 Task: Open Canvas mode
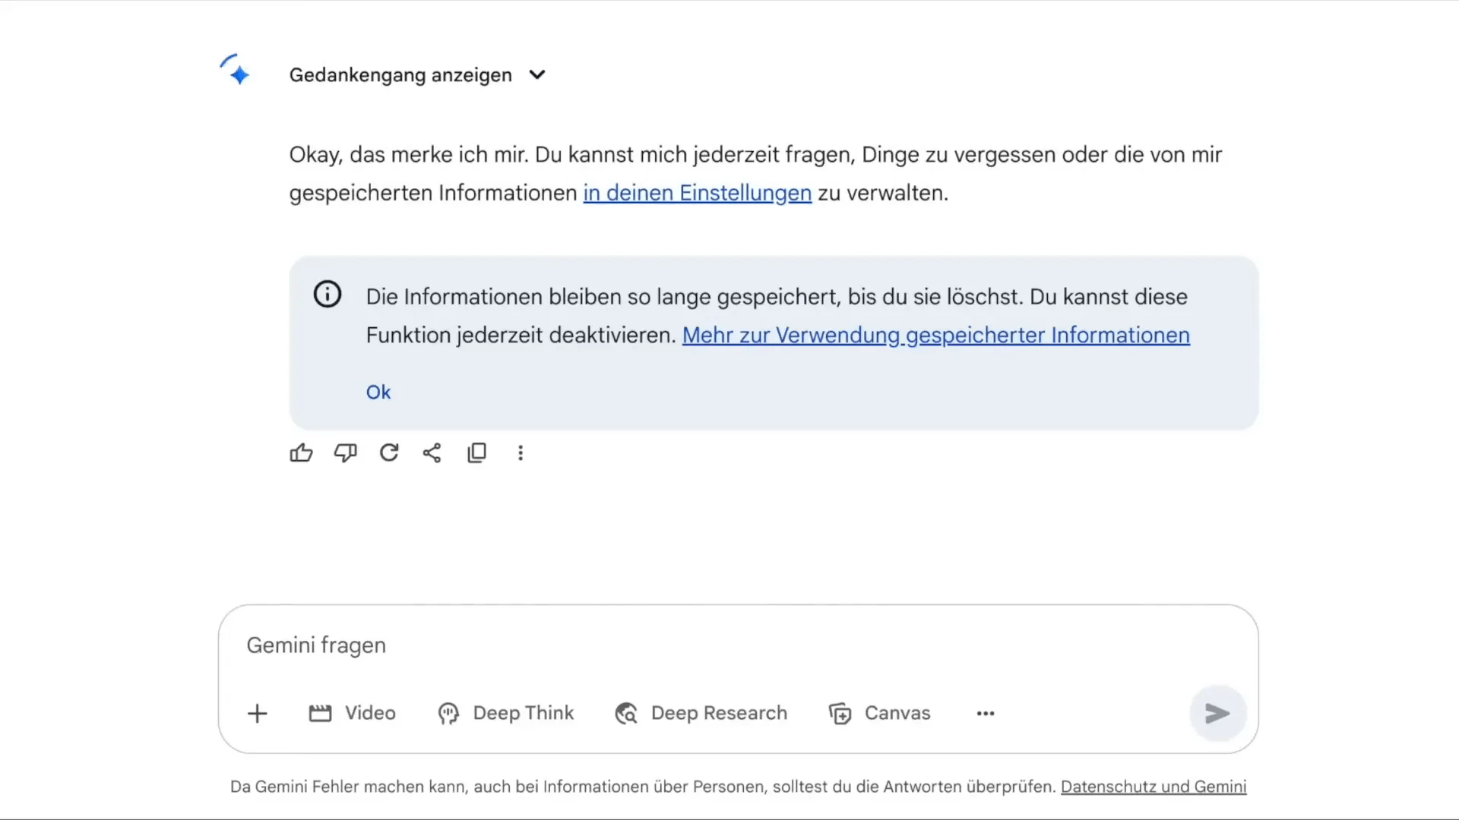pyautogui.click(x=880, y=713)
